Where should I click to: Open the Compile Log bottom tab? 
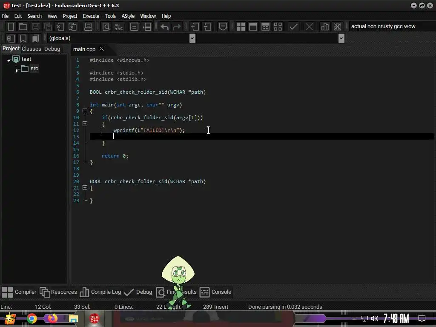(x=100, y=292)
